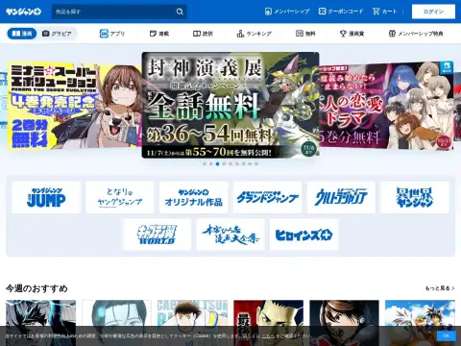Click the search magnifier icon
This screenshot has height=346, width=461.
point(180,12)
